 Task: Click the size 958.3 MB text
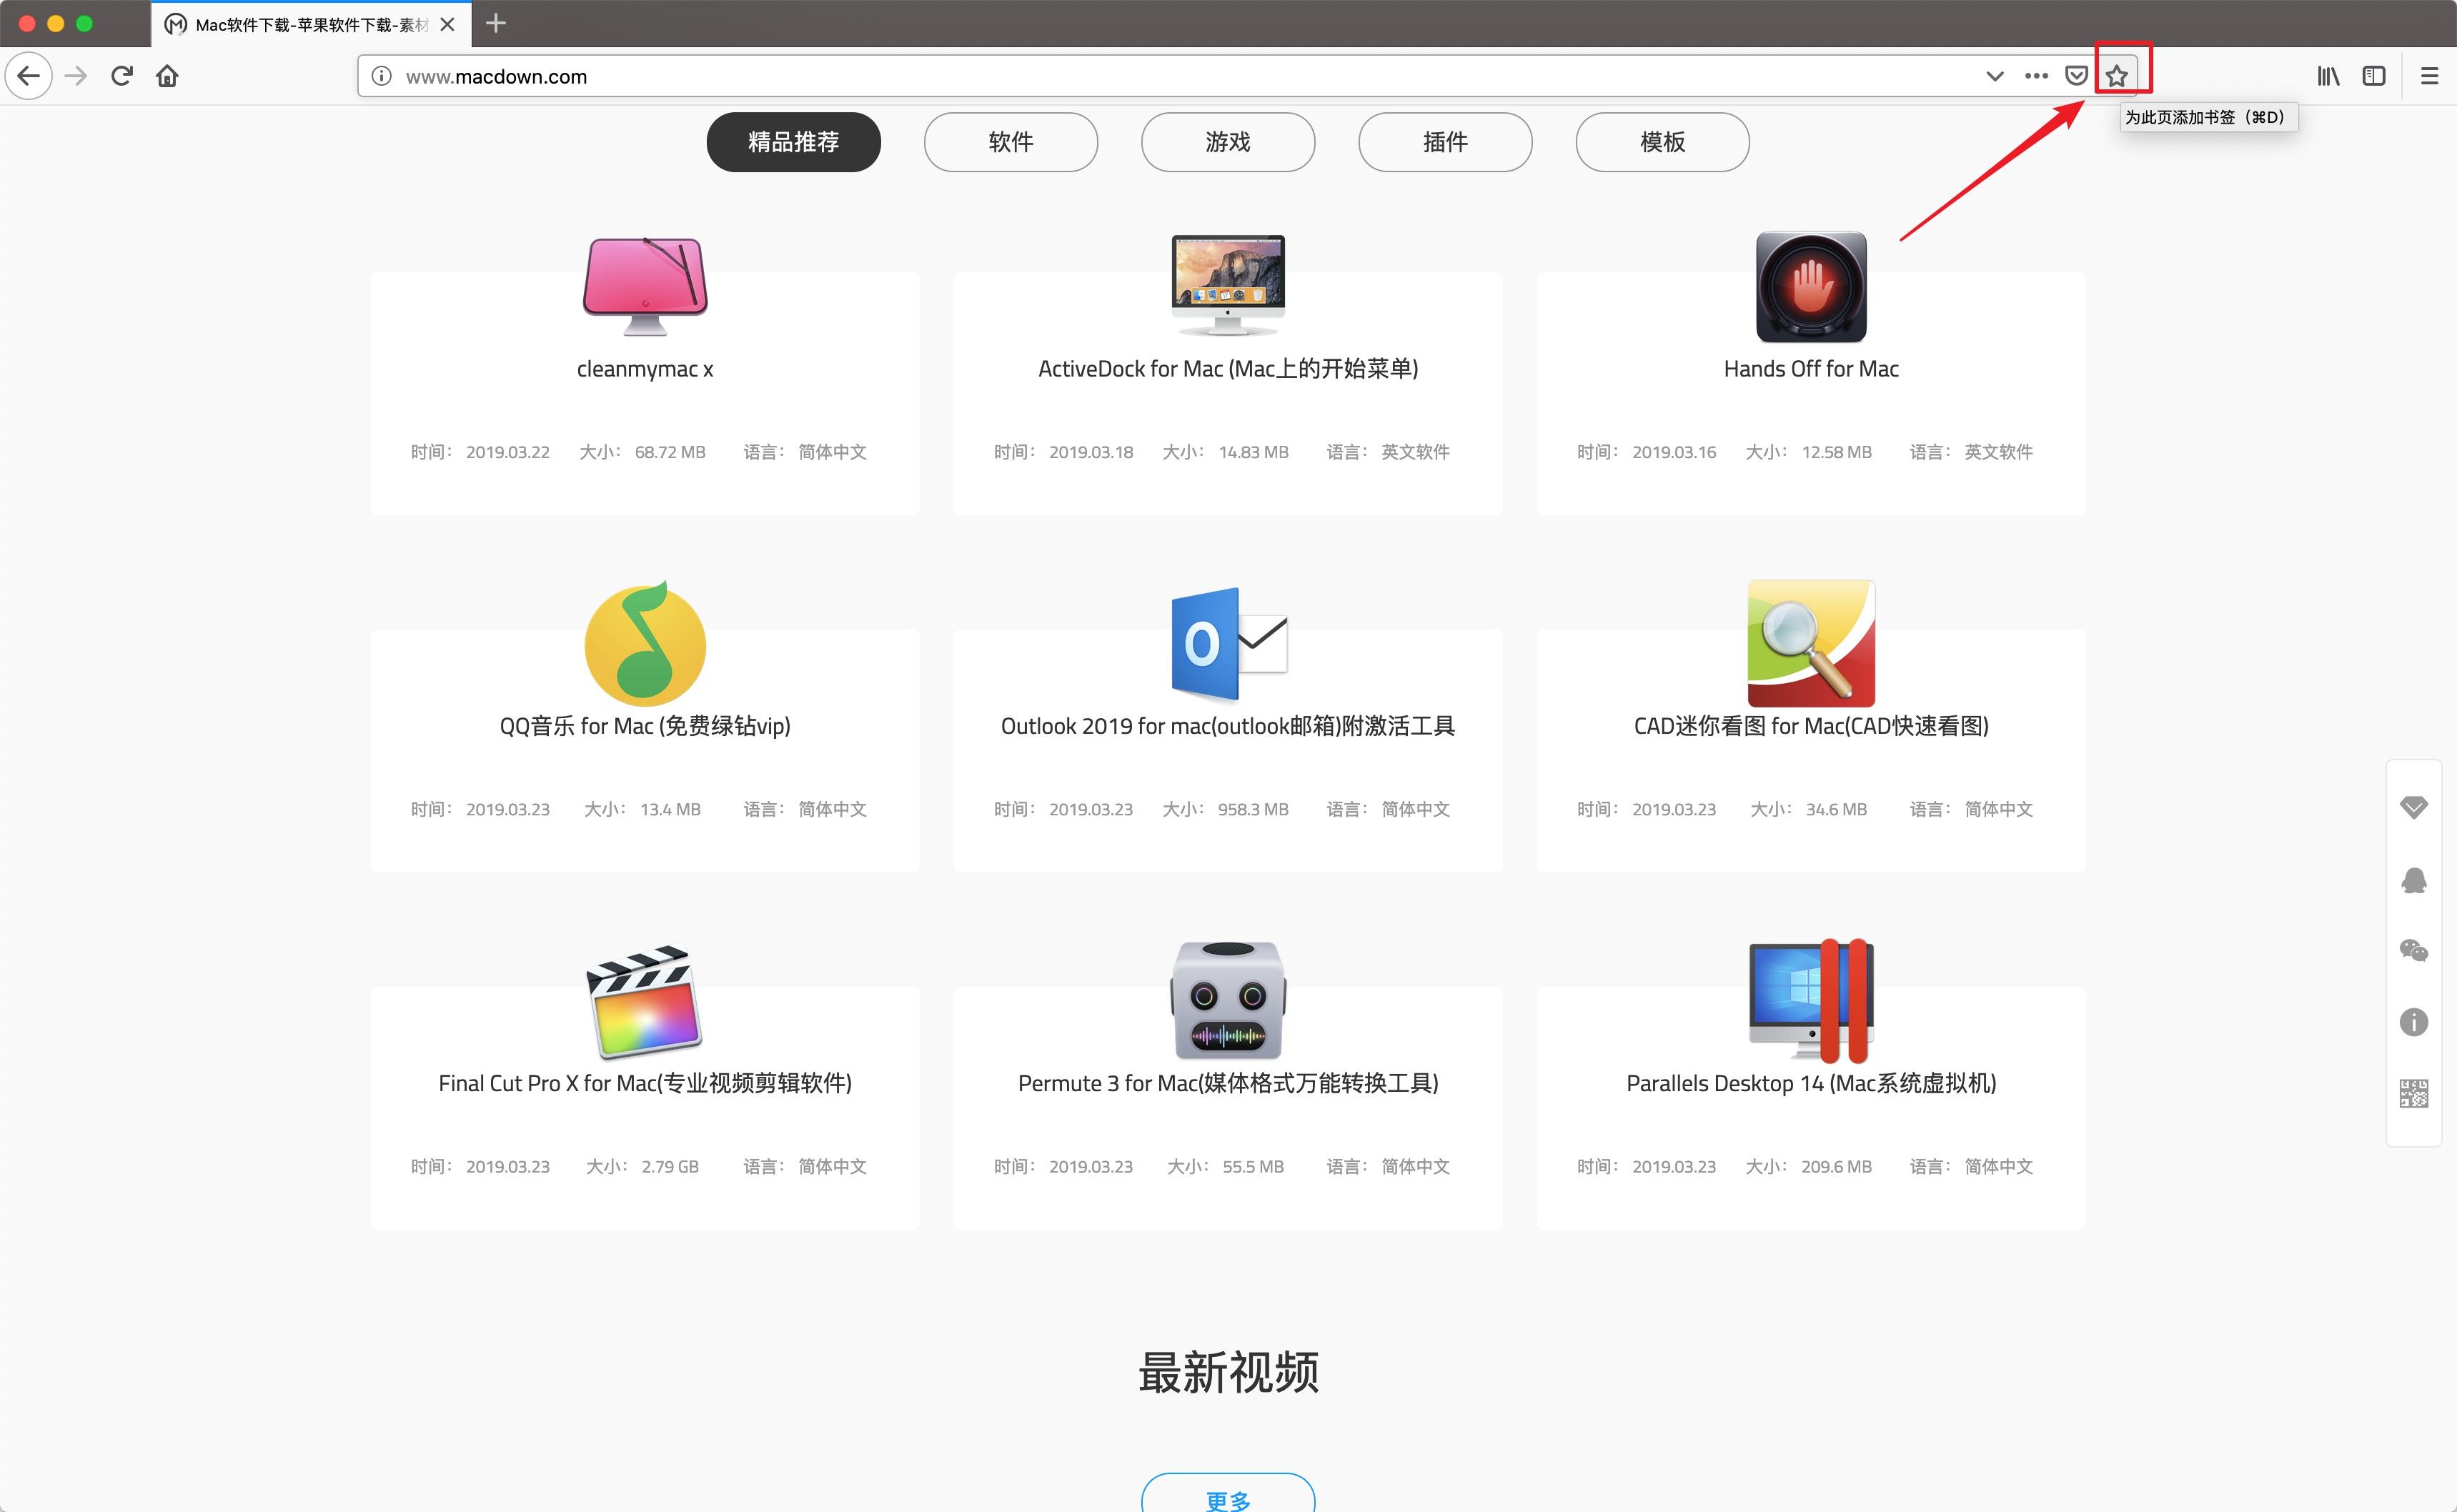tap(1253, 809)
